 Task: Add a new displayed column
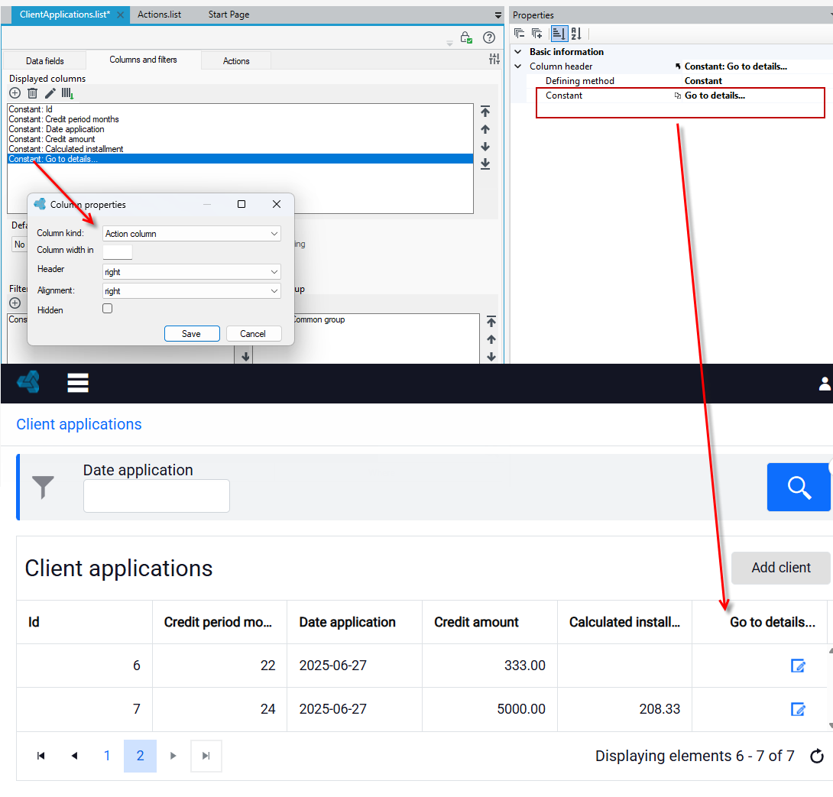point(15,93)
